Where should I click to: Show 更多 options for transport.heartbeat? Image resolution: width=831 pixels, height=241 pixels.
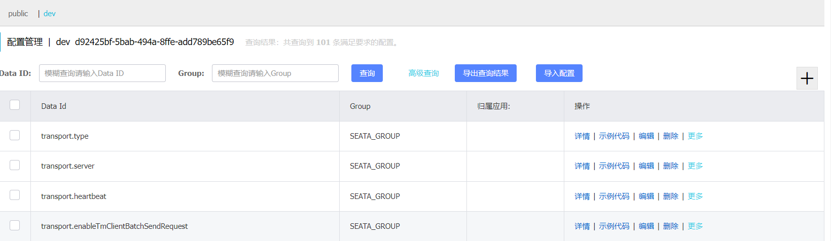695,196
